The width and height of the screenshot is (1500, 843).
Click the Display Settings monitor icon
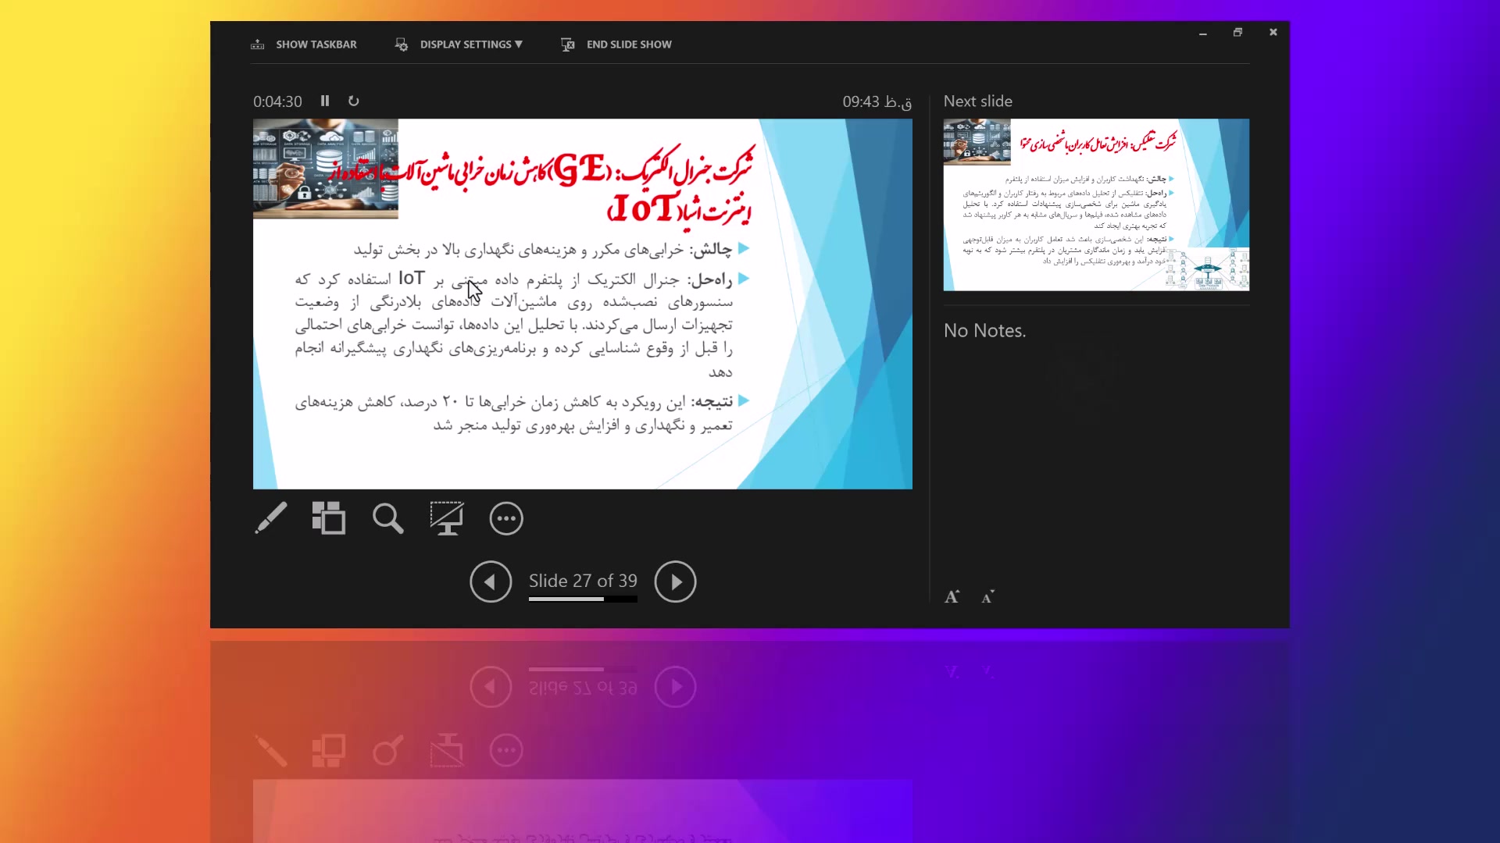[x=402, y=44]
